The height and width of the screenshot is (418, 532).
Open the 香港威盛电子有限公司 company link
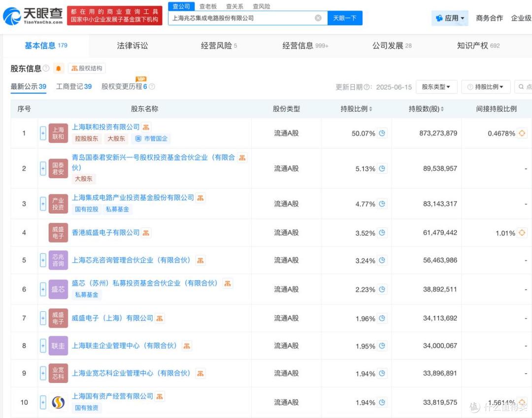pos(105,232)
